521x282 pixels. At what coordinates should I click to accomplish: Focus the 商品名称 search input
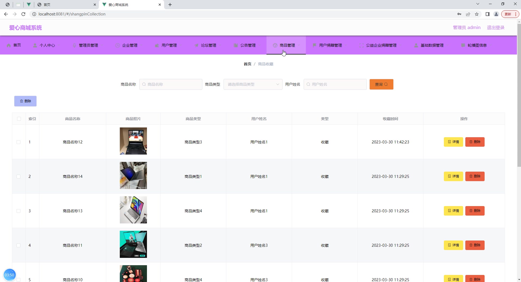171,84
